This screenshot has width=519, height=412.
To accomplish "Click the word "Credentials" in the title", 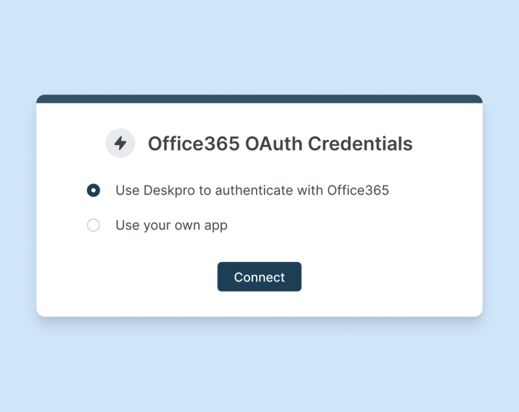I will point(360,144).
